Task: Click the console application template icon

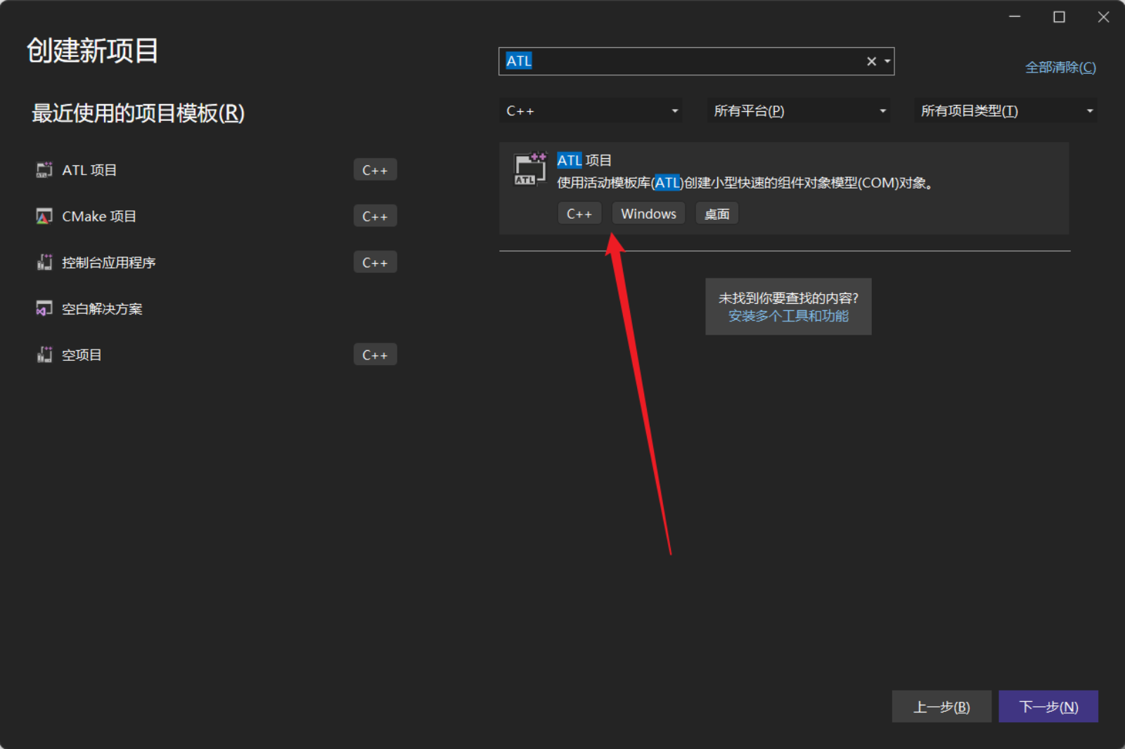Action: [x=44, y=262]
